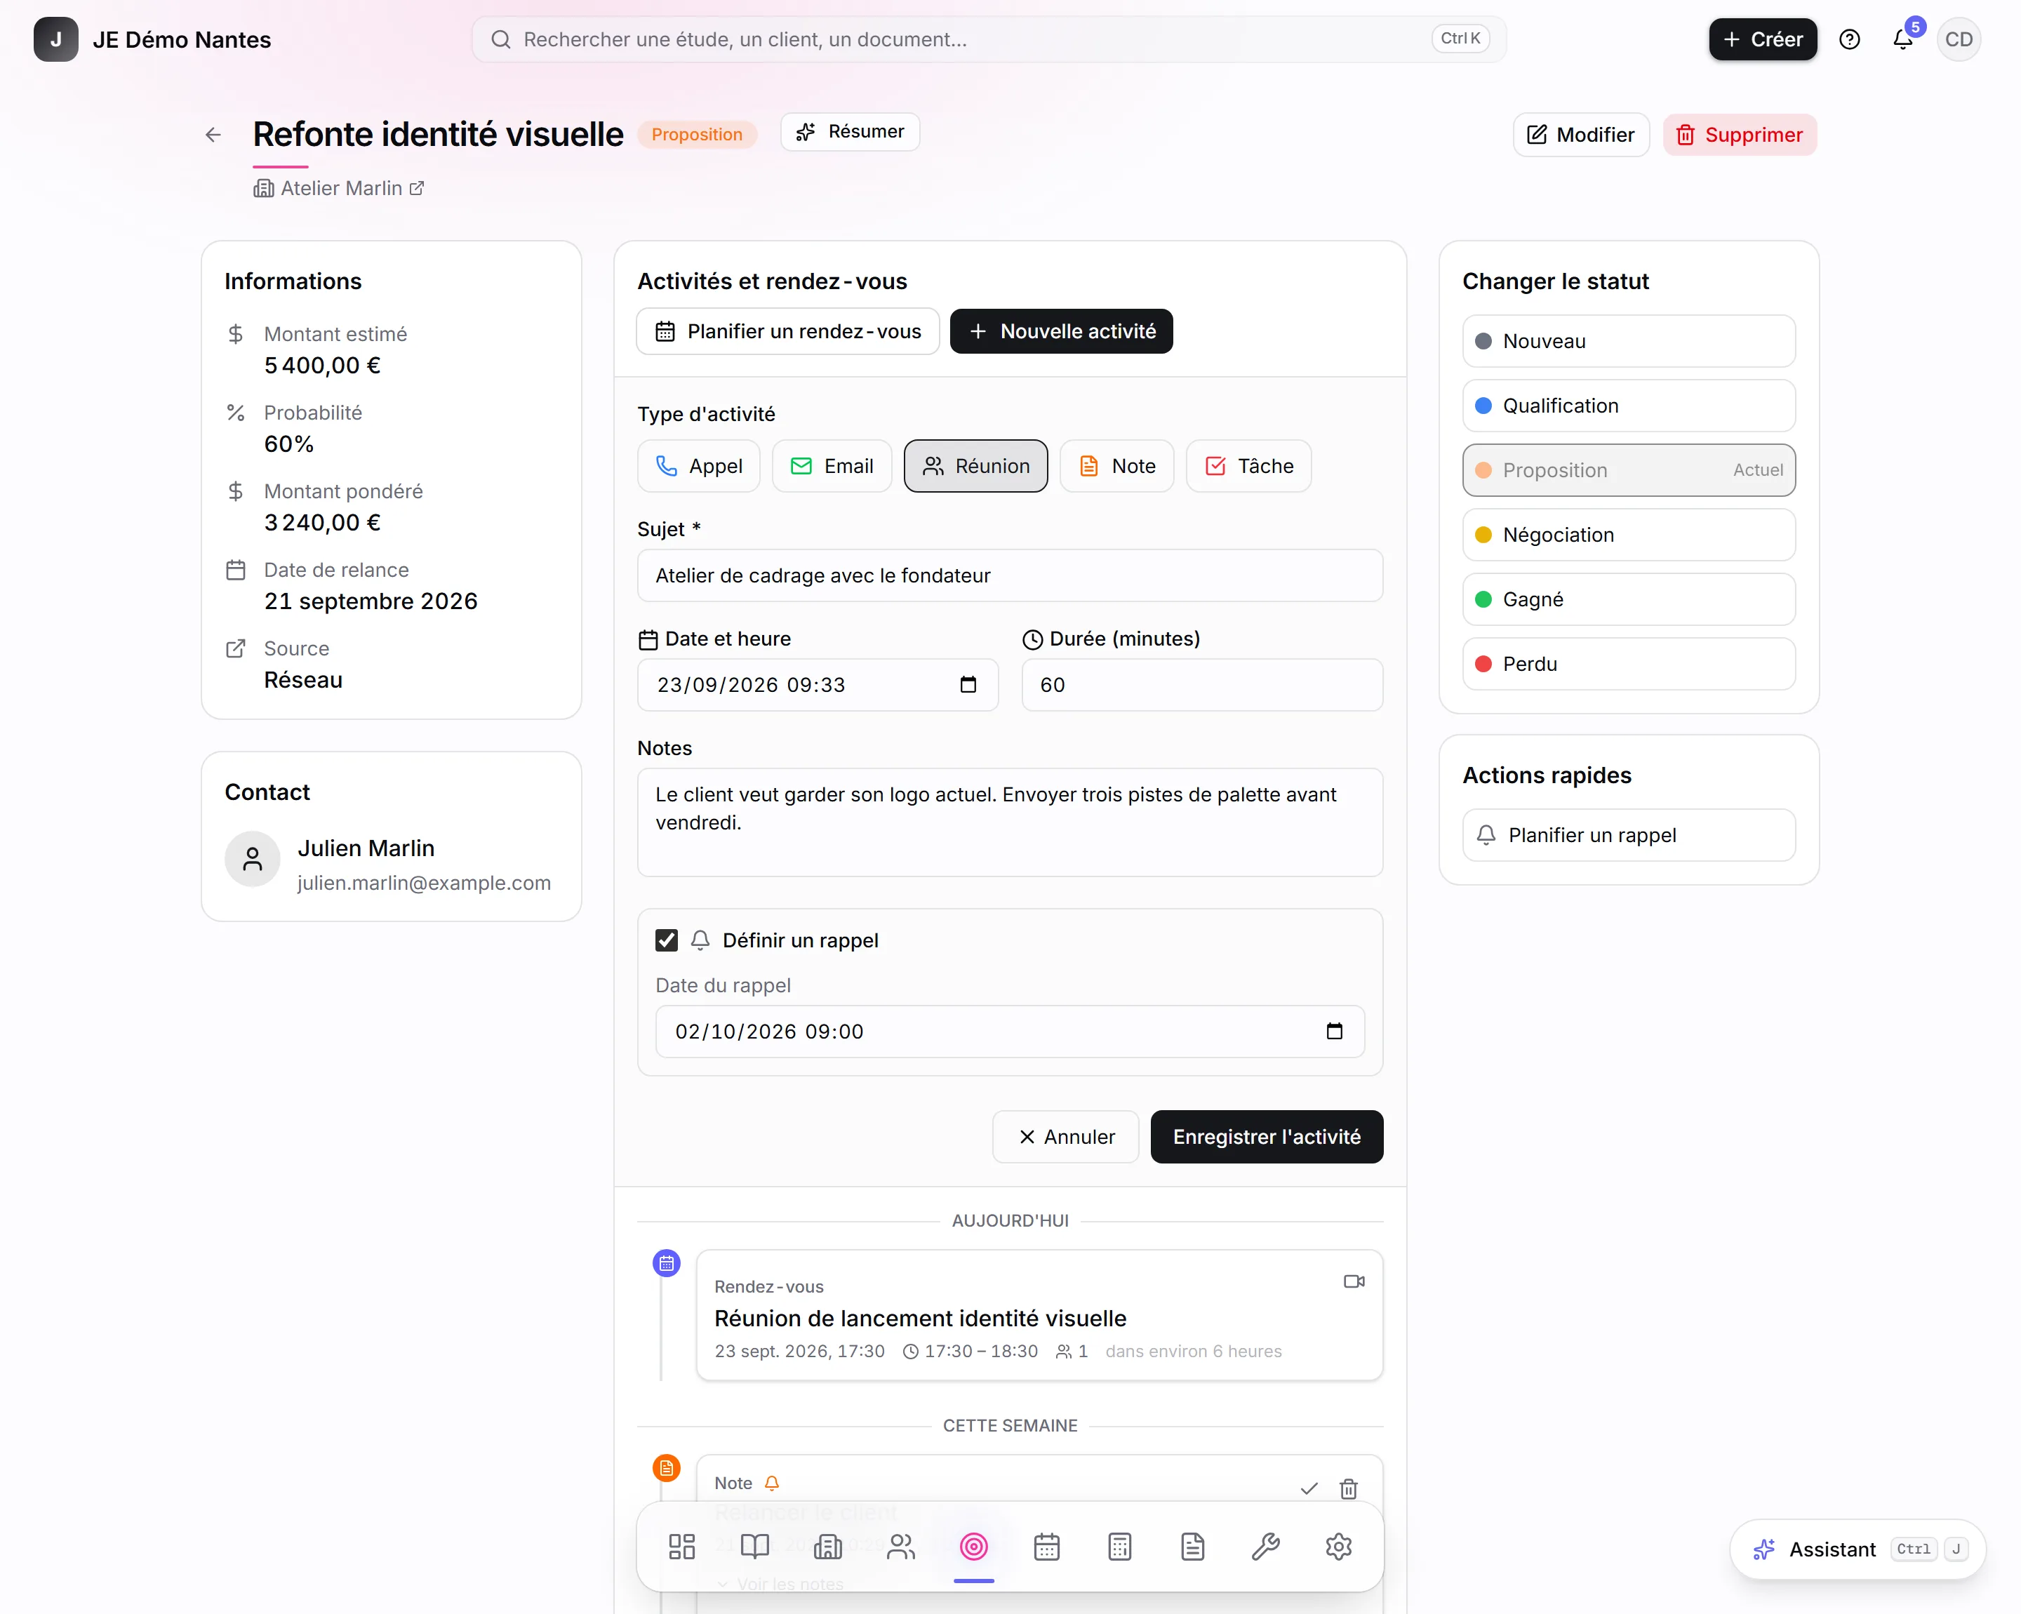This screenshot has width=2021, height=1614.
Task: Open calendar picker for Date du rappel
Action: coord(1335,1032)
